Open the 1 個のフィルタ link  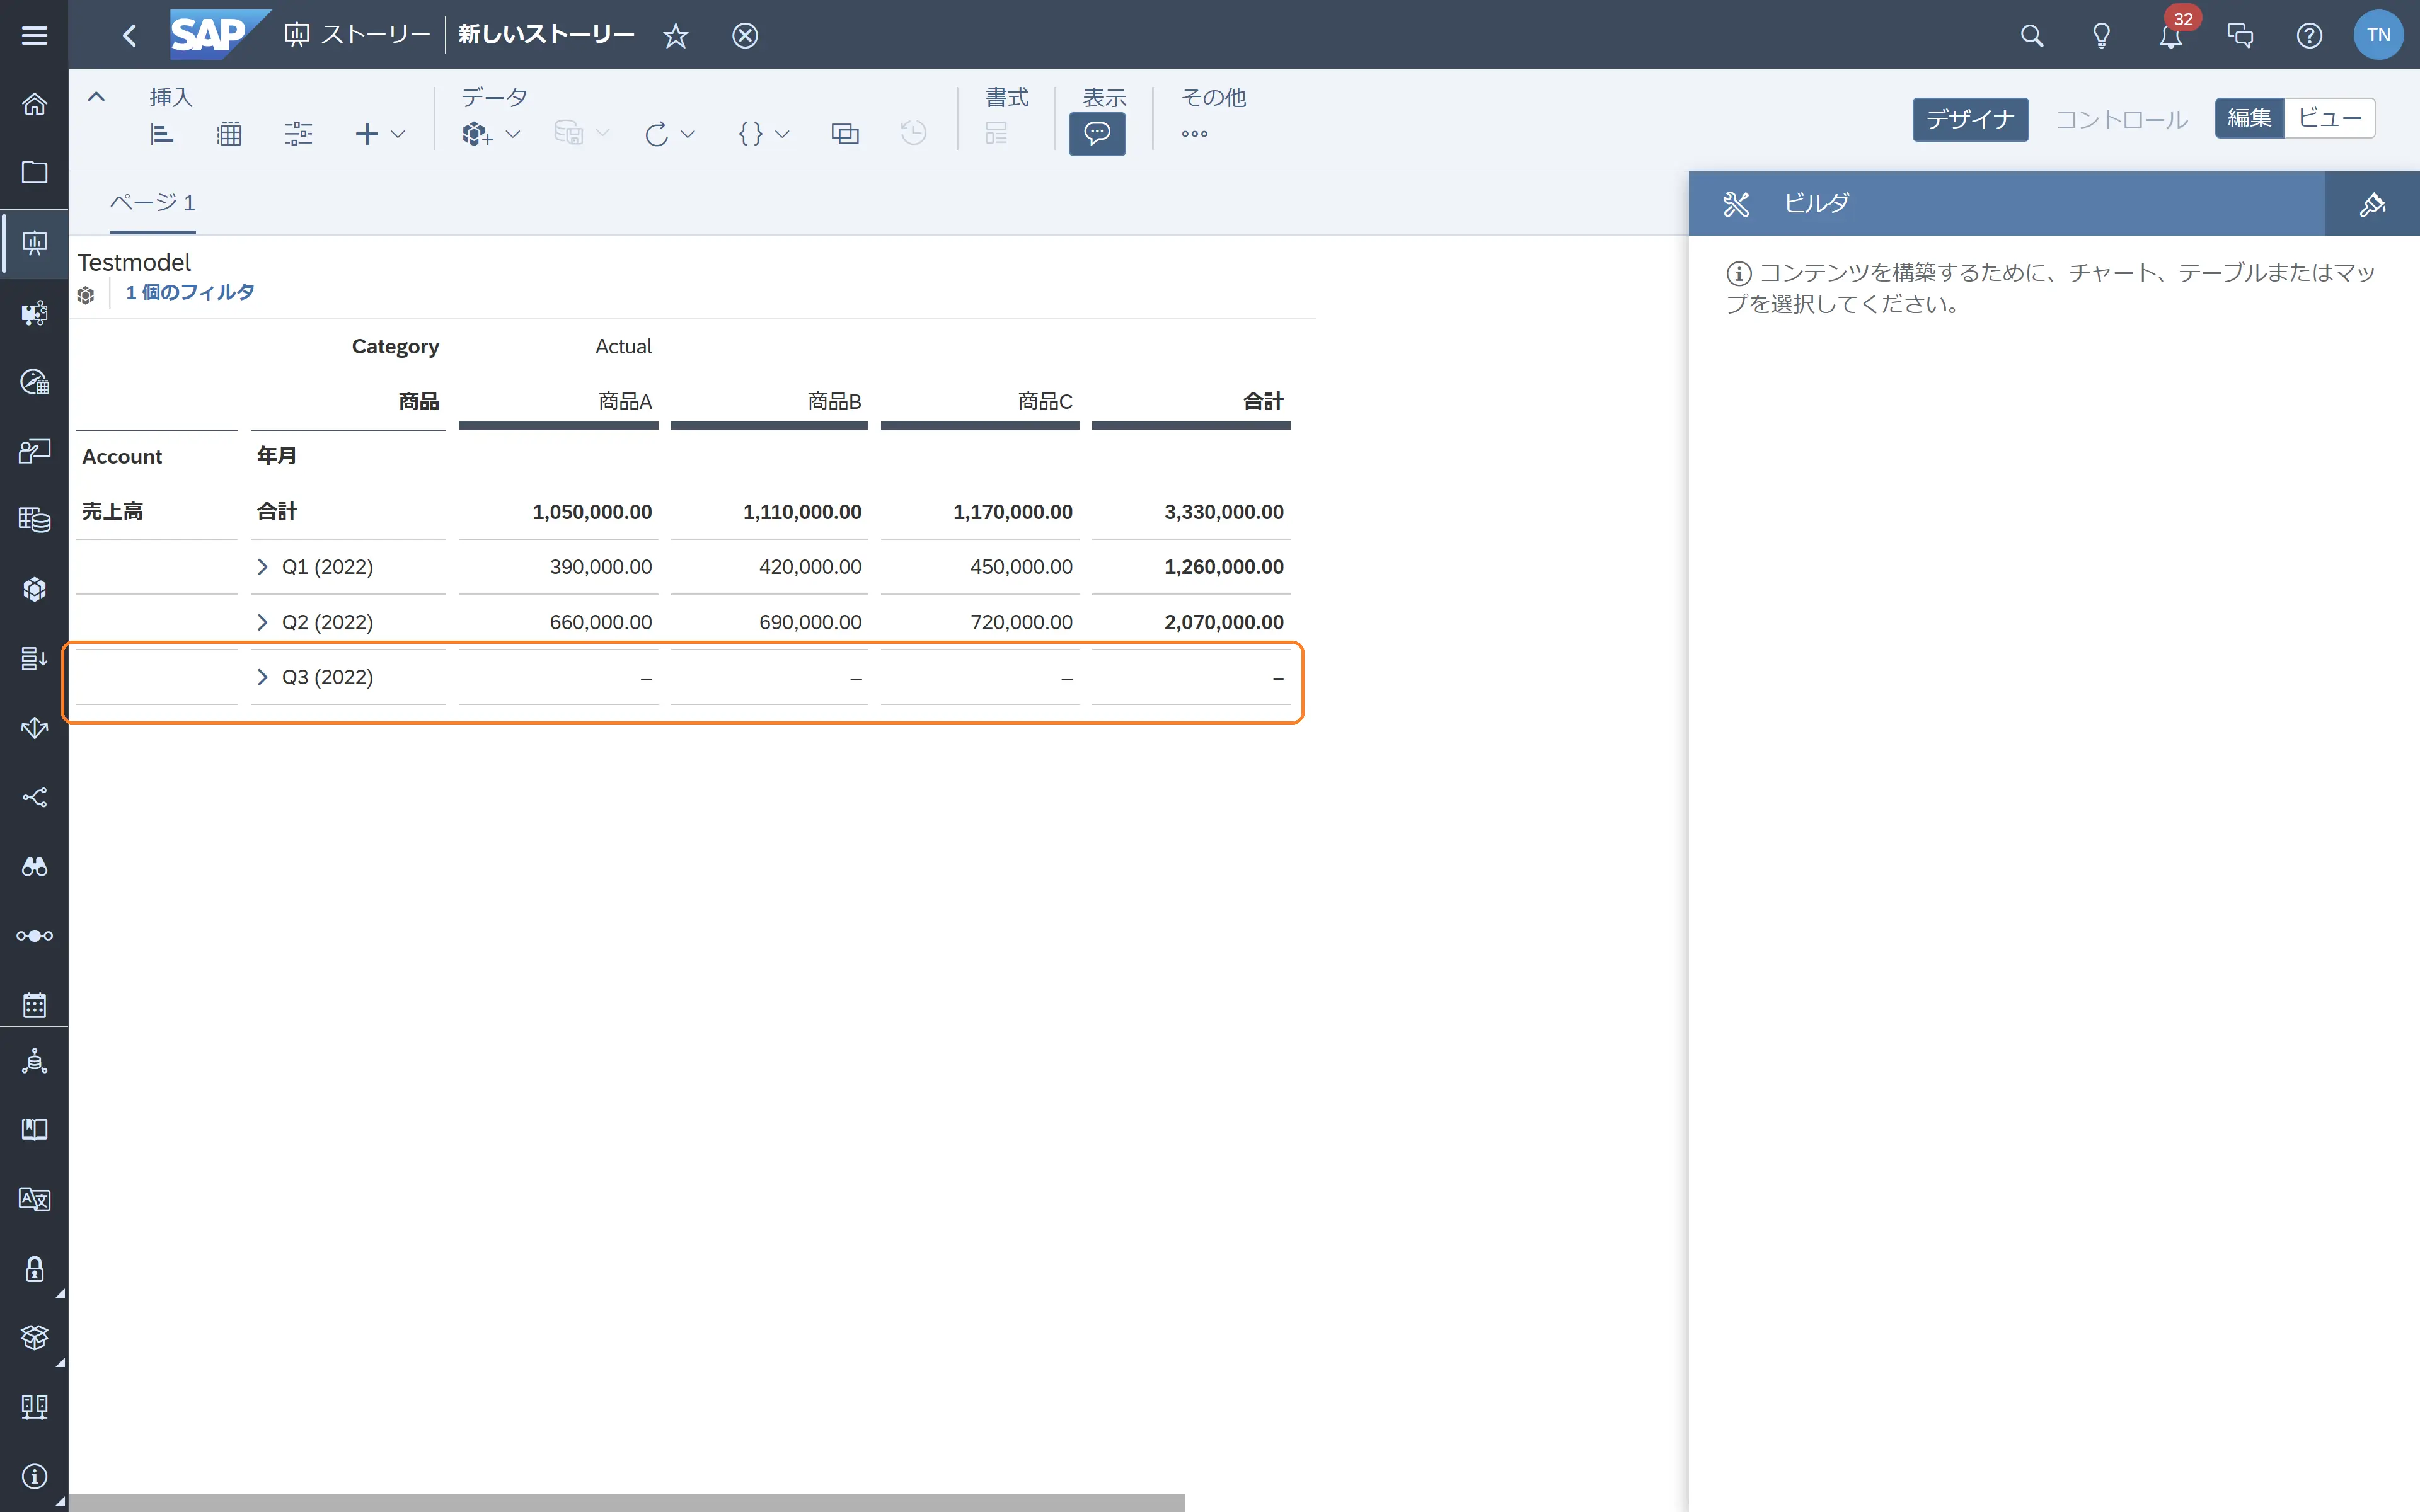pyautogui.click(x=190, y=292)
